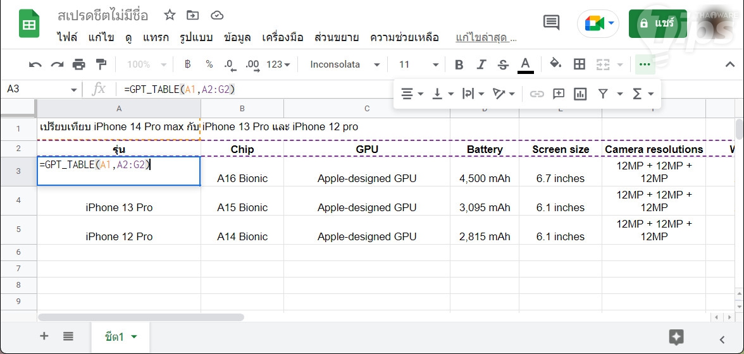The height and width of the screenshot is (354, 744).
Task: Click the green more options button
Action: pyautogui.click(x=645, y=64)
